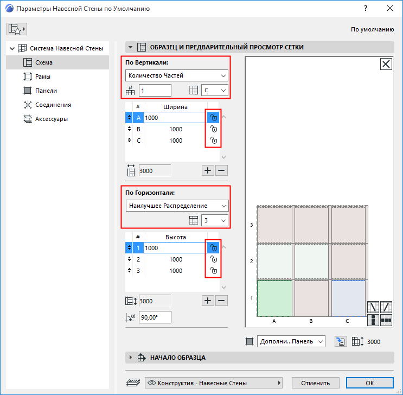The height and width of the screenshot is (395, 403).
Task: Click the reorder arrows of column B row
Action: pos(129,129)
